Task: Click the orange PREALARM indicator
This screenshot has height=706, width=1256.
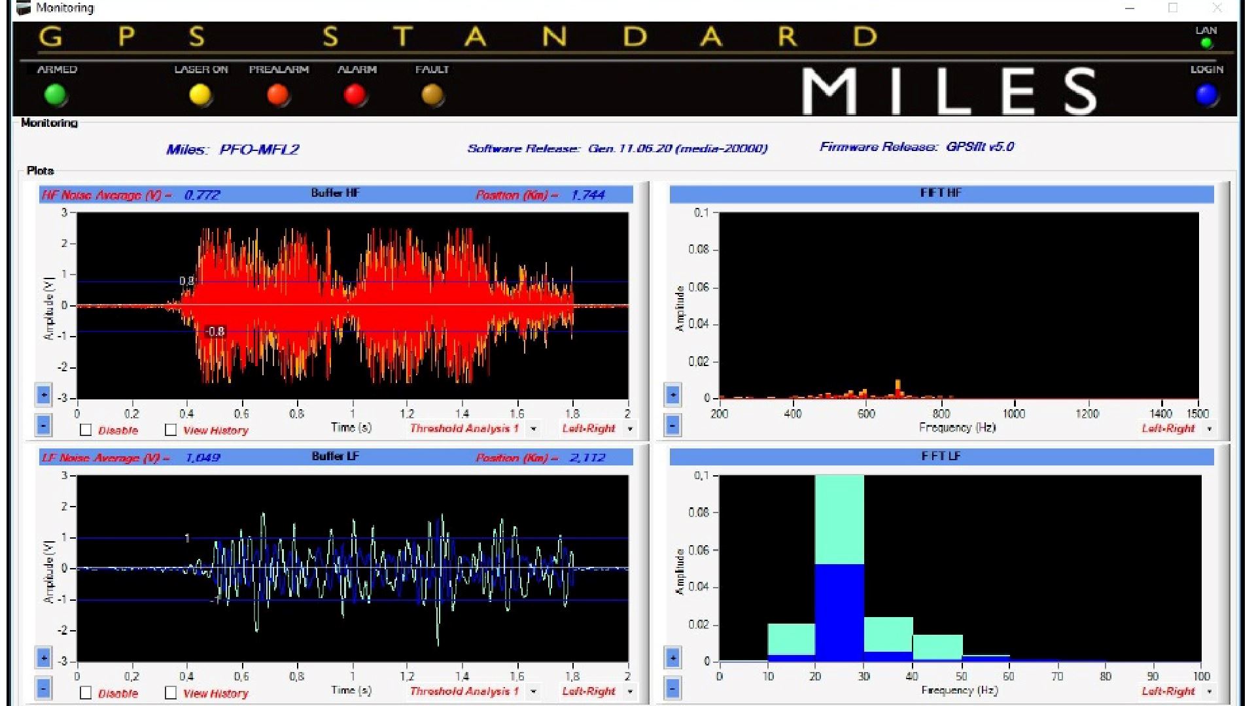Action: [x=278, y=95]
